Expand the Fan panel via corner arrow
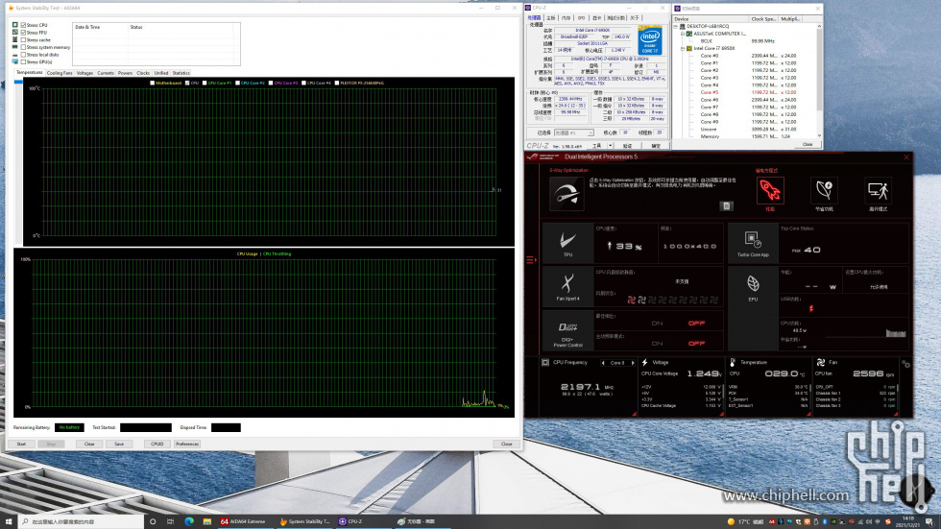This screenshot has height=529, width=941. tap(896, 414)
